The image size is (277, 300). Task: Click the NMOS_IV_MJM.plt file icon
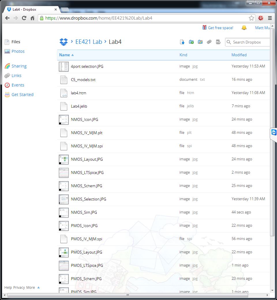point(64,133)
